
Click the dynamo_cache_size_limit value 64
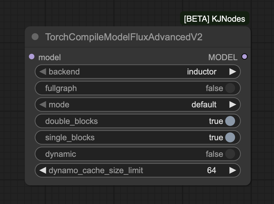(211, 170)
